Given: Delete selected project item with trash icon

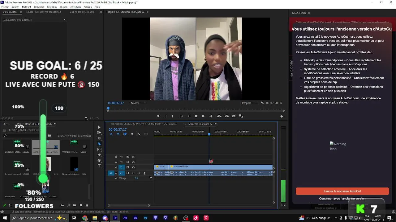Looking at the screenshot, I should [87, 205].
